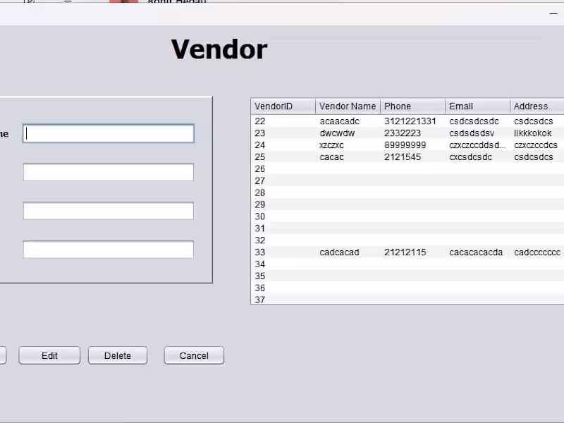Select table cell VendorID 23
The width and height of the screenshot is (564, 423).
pyautogui.click(x=283, y=133)
